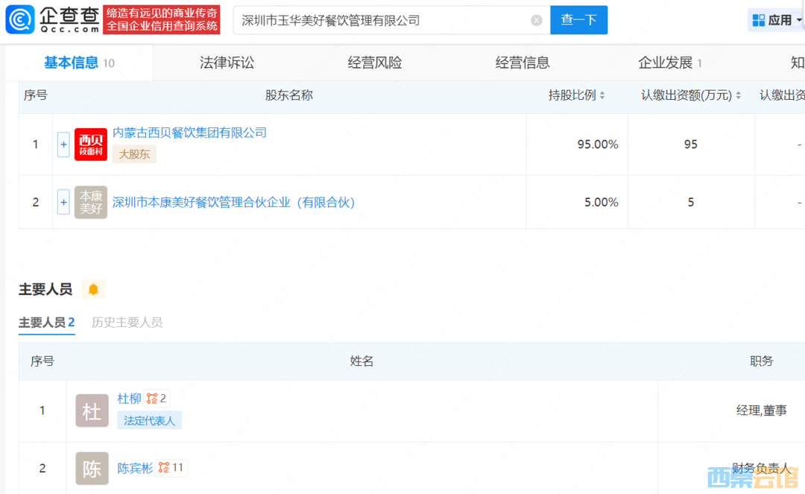Expand the 深圳市本康美好 shareholder row
This screenshot has height=494, width=805.
pyautogui.click(x=63, y=202)
